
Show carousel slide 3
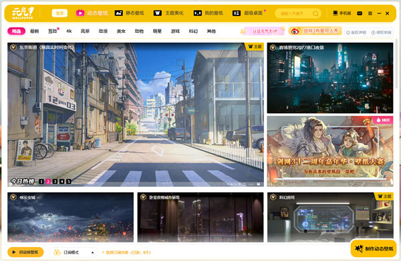pyautogui.click(x=55, y=181)
